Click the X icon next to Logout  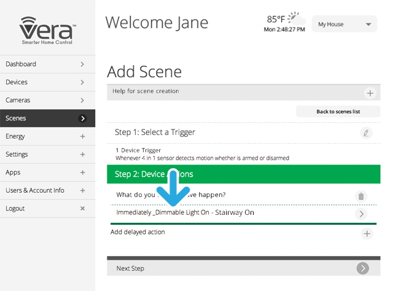click(x=82, y=209)
